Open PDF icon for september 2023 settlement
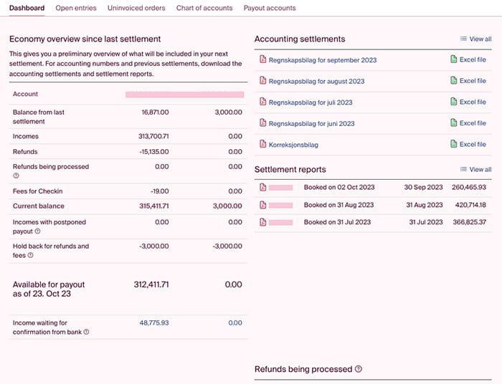 [x=263, y=59]
